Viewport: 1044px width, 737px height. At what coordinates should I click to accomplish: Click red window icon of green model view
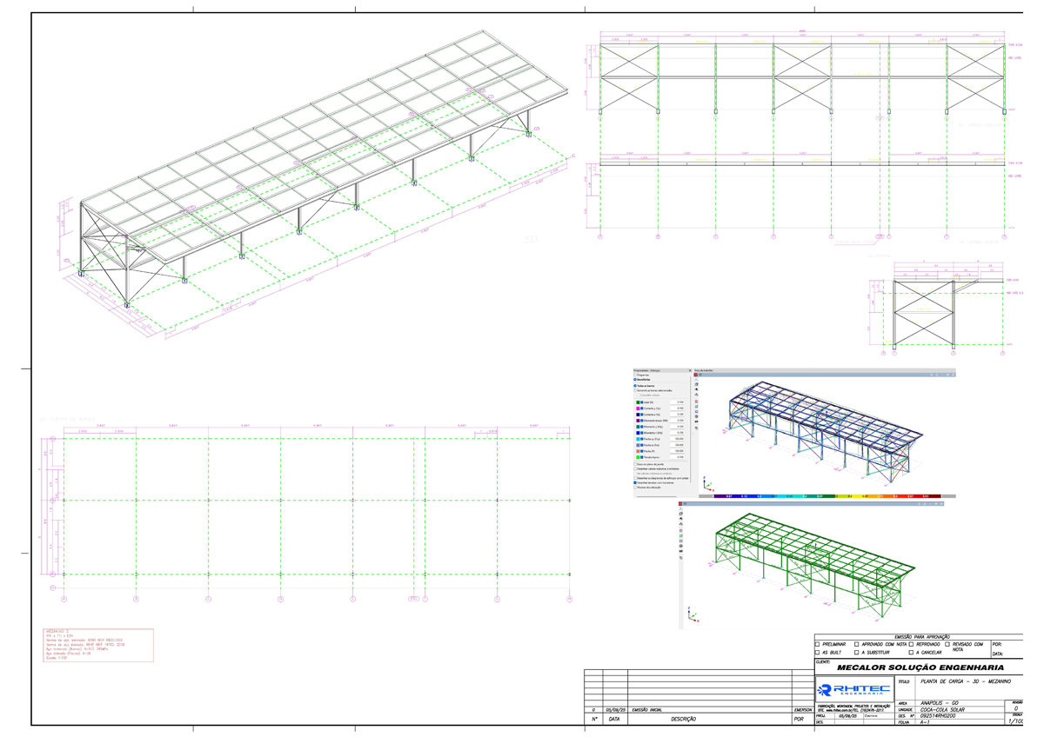click(681, 503)
